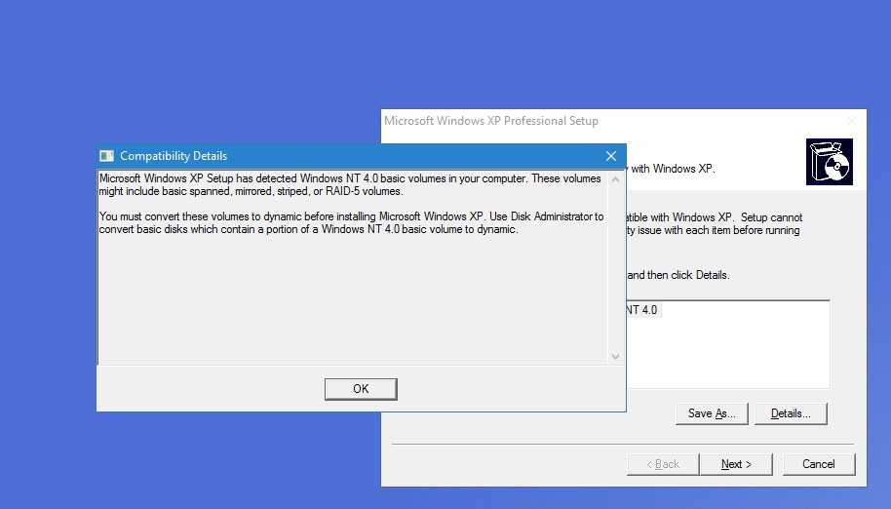The image size is (891, 509).
Task: Click the setup box and CD icon
Action: point(829,162)
